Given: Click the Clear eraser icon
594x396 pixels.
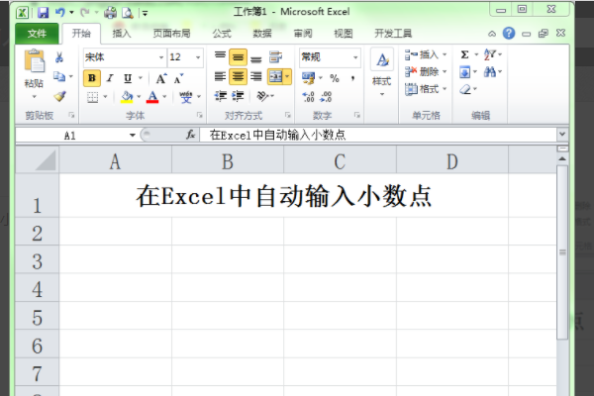Looking at the screenshot, I should click(465, 89).
